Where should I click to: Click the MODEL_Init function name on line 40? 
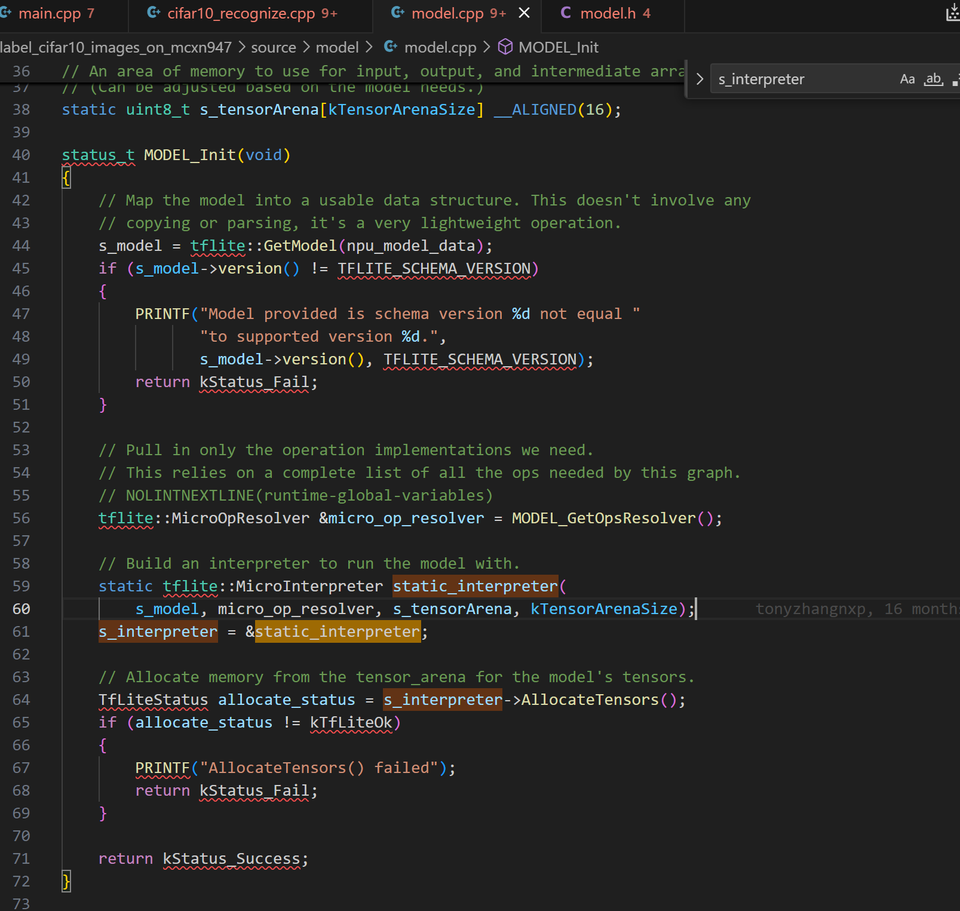point(190,155)
